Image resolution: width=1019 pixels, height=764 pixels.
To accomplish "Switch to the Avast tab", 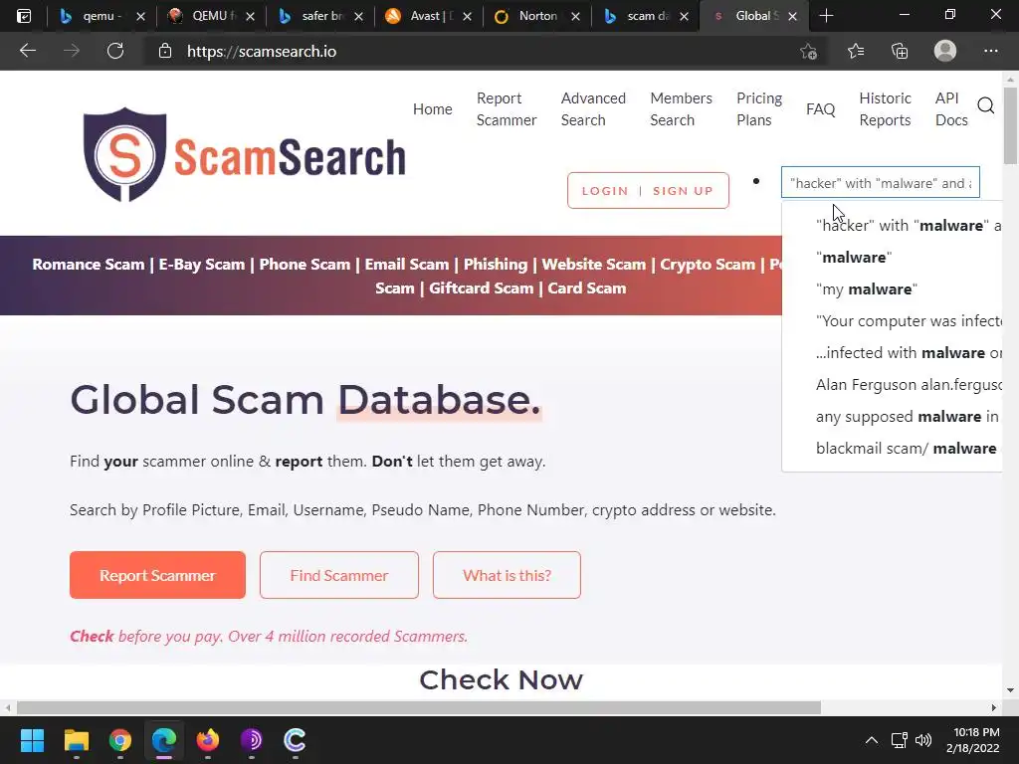I will pos(427,16).
